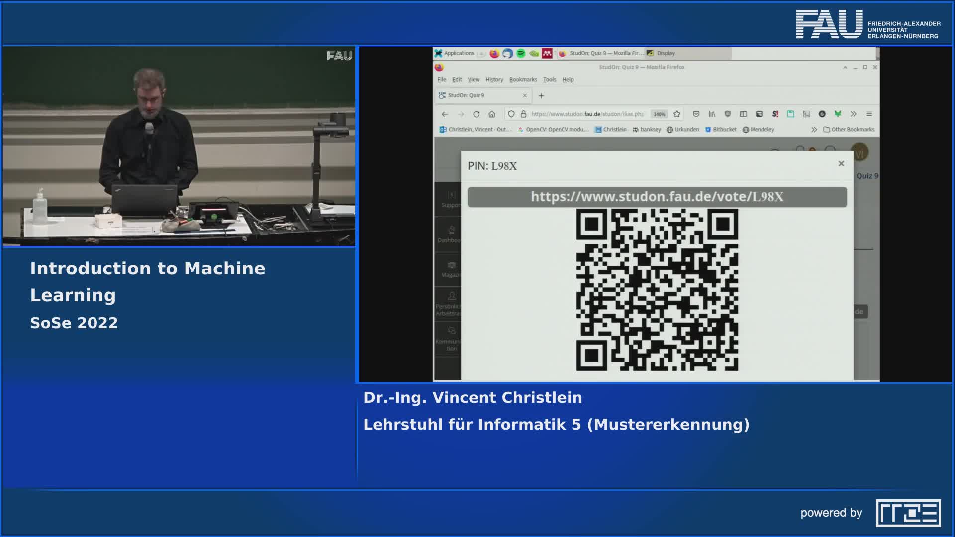
Task: Click the studon.fau.de vote link
Action: click(x=657, y=197)
